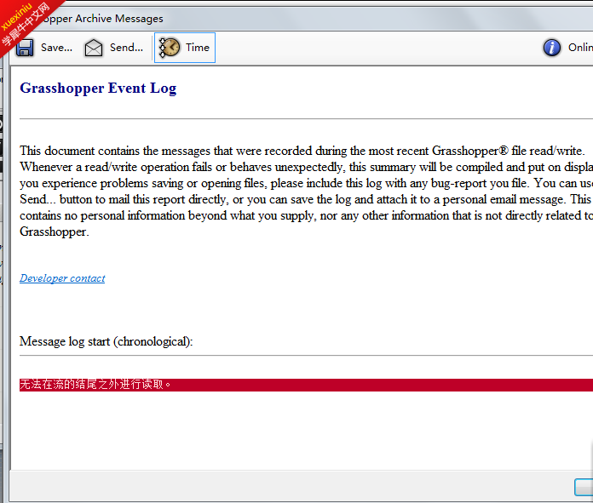Click the Grasshopper Event Log heading
This screenshot has width=593, height=503.
click(98, 88)
